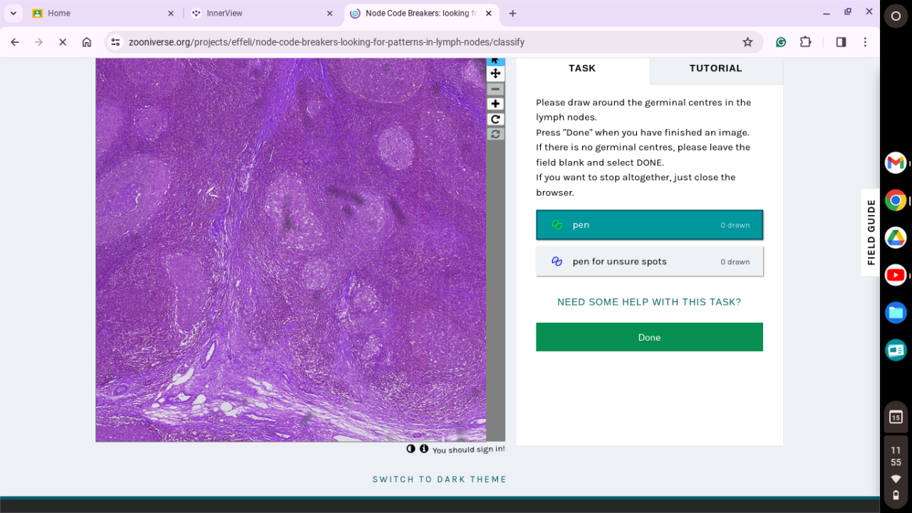
Task: Open the browser side panel
Action: click(x=841, y=42)
